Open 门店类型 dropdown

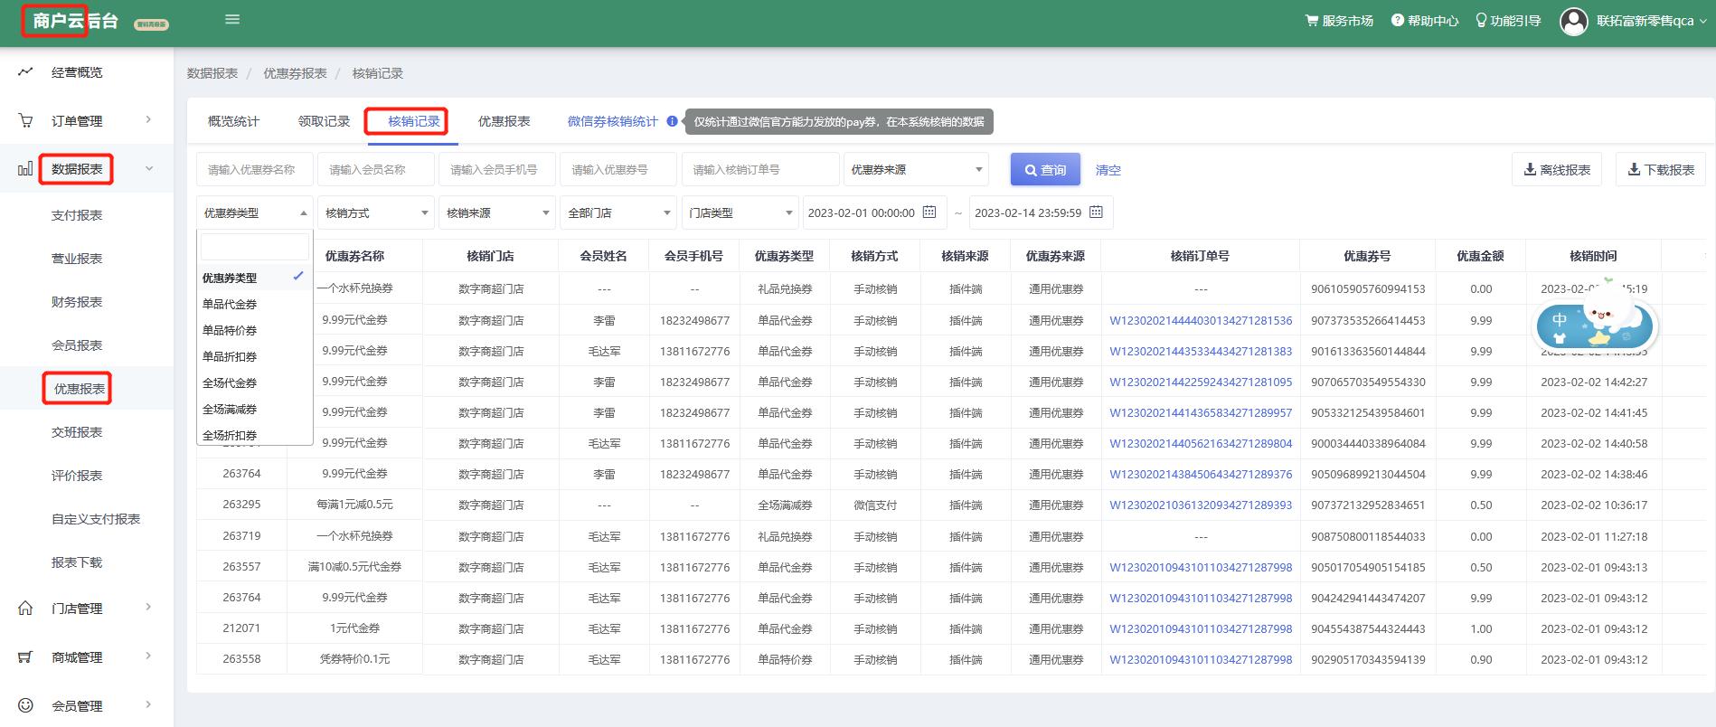[740, 212]
